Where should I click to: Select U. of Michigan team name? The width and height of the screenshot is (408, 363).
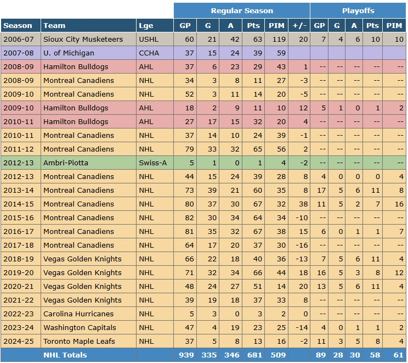[69, 53]
